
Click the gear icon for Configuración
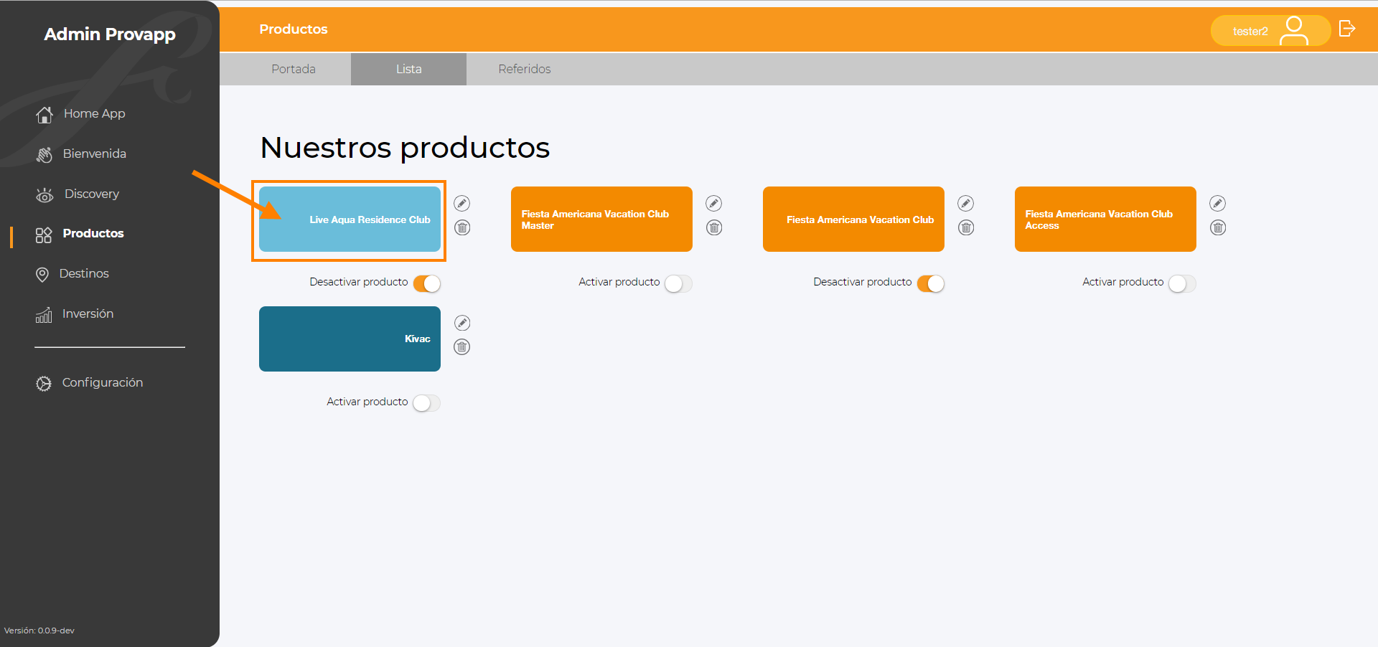point(44,383)
